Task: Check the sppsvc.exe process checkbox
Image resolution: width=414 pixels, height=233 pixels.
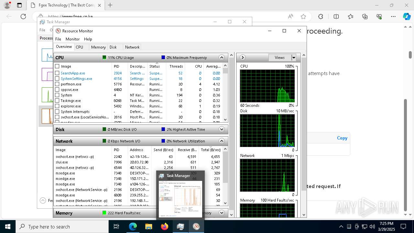Action: tap(57, 90)
